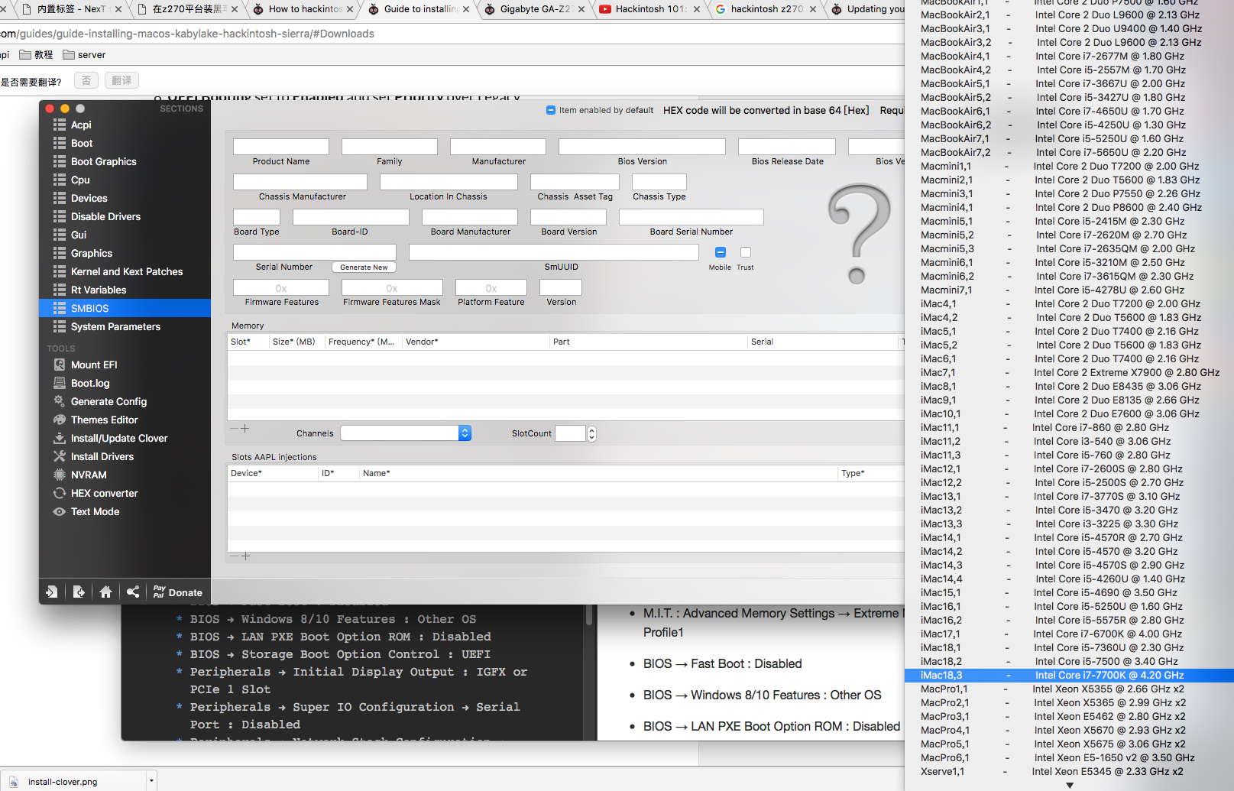Click the SmUUID input field
Image resolution: width=1234 pixels, height=791 pixels.
tap(554, 252)
